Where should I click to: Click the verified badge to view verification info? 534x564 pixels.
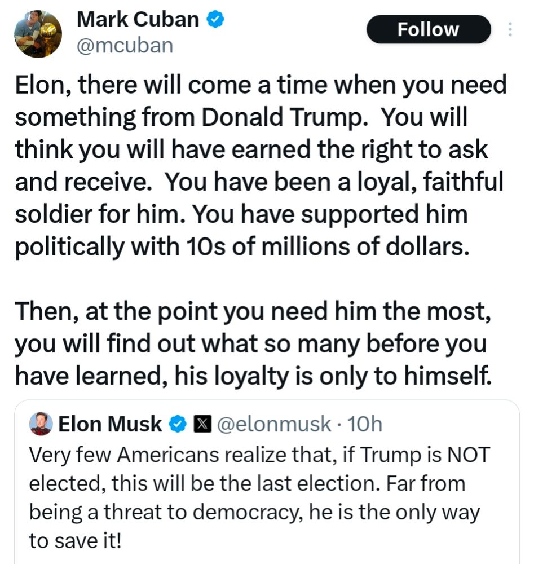tap(214, 19)
